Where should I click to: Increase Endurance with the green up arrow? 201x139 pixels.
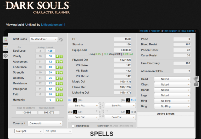tap(61, 67)
